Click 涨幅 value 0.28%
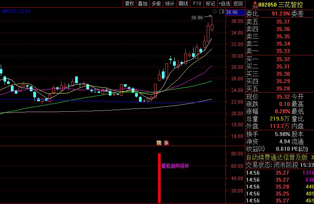This screenshot has width=314, height=204. 282,111
